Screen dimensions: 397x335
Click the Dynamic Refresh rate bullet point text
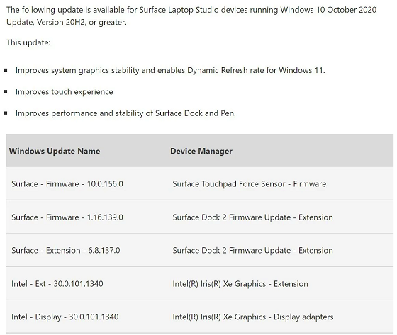click(x=170, y=70)
